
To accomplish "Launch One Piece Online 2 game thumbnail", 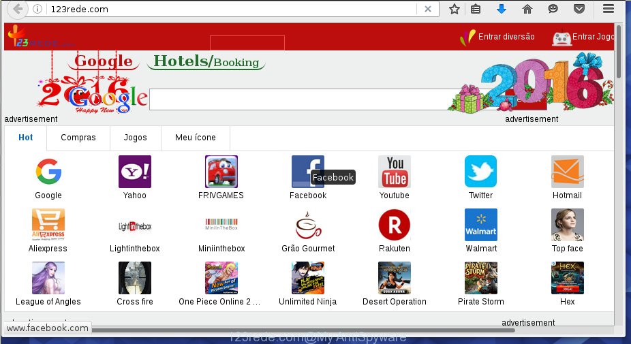I will coord(221,278).
